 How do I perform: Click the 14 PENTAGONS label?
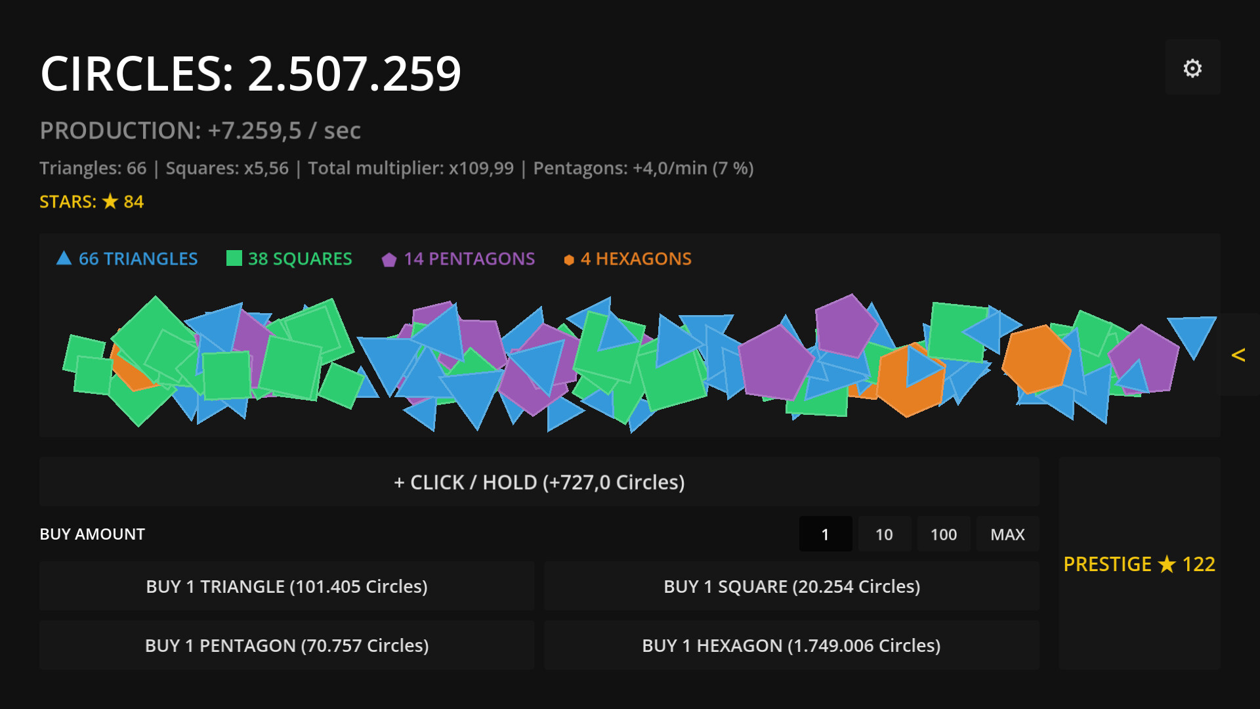tap(469, 259)
